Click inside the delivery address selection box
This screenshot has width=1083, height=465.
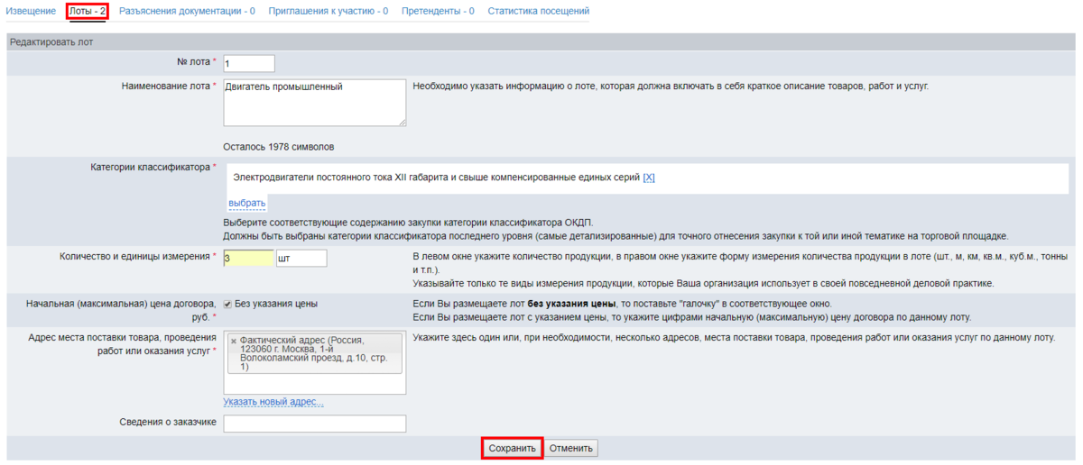(314, 383)
